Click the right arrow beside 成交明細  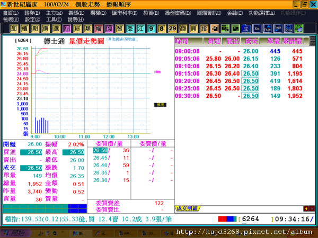coord(312,208)
